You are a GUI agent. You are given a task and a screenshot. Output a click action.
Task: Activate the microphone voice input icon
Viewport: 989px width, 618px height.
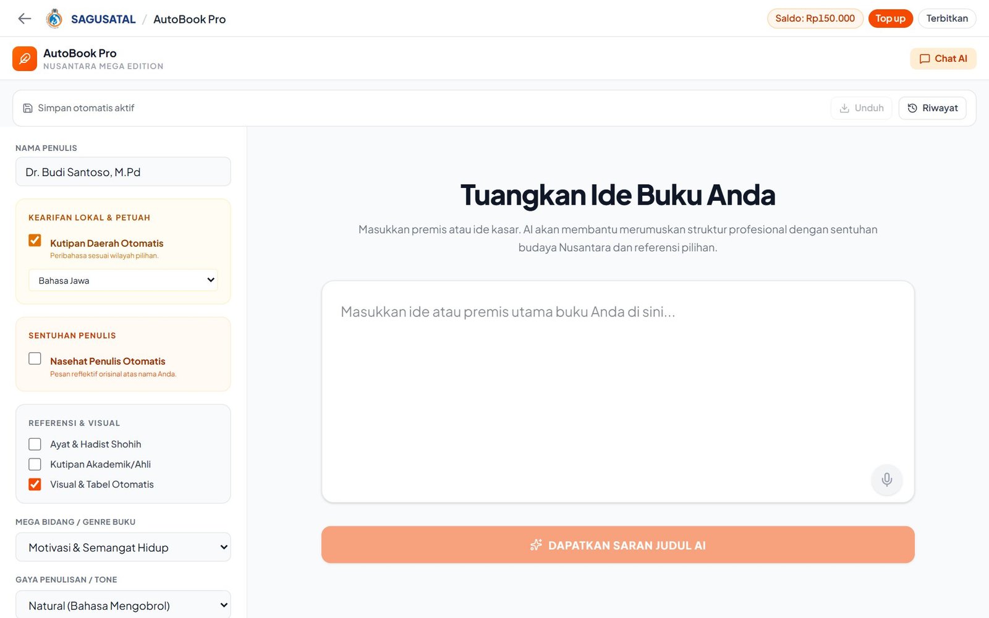886,480
